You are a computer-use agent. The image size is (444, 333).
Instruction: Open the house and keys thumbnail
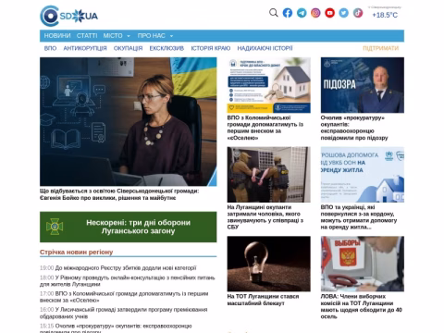(x=269, y=85)
